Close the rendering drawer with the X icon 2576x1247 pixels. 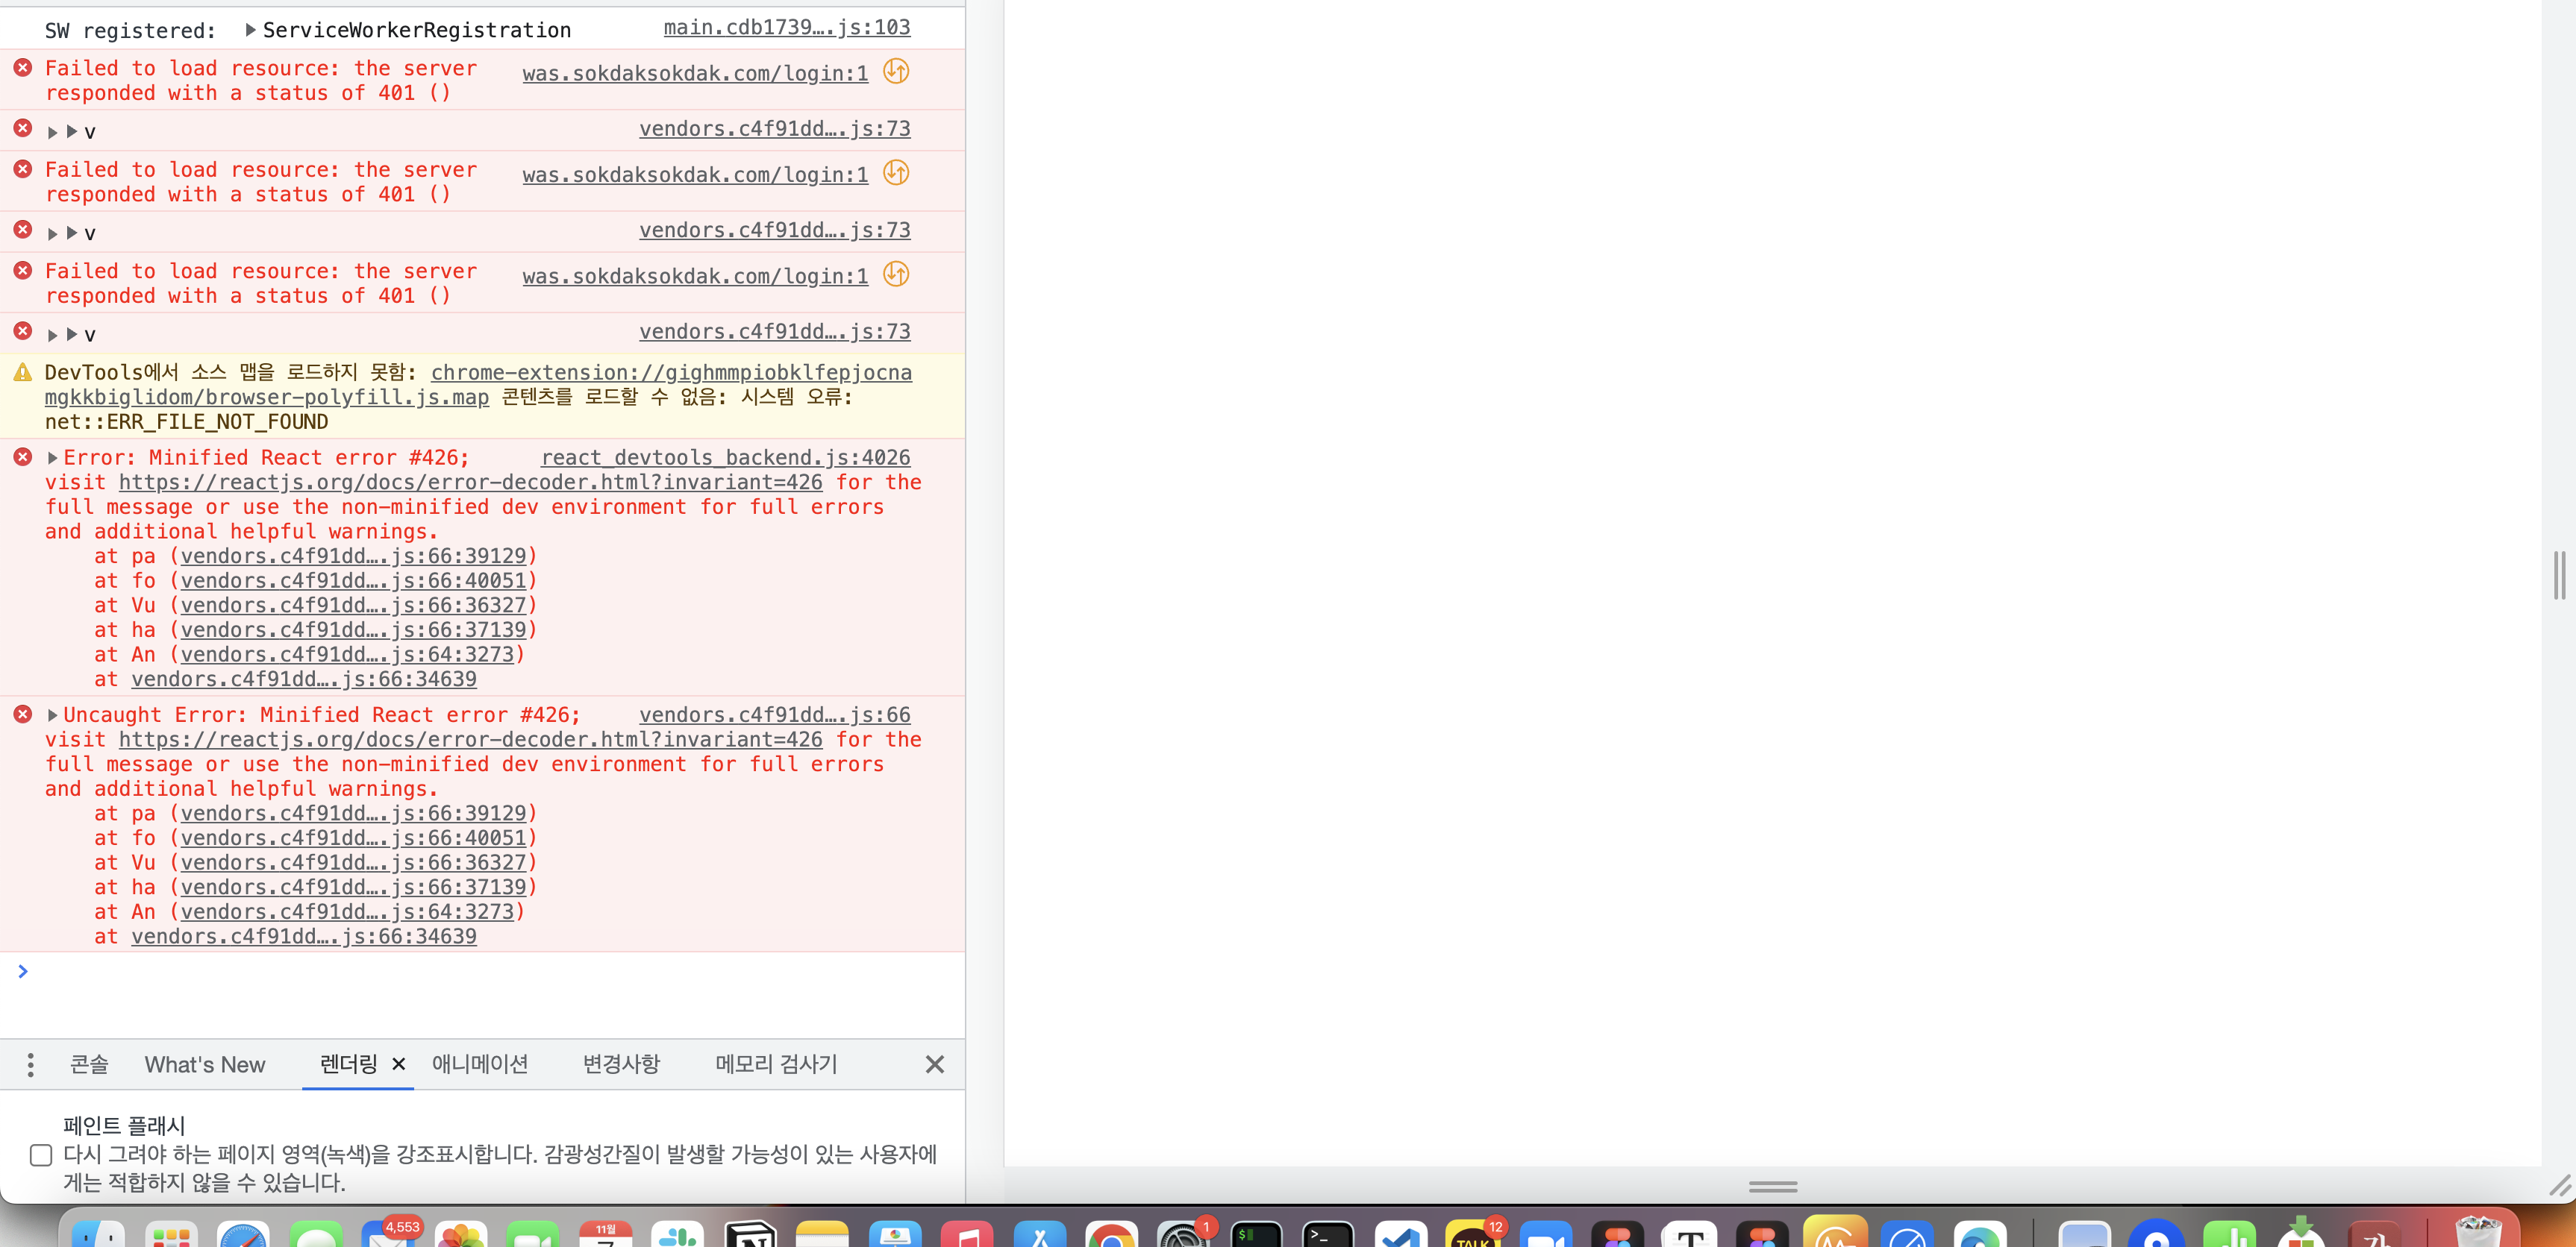935,1064
